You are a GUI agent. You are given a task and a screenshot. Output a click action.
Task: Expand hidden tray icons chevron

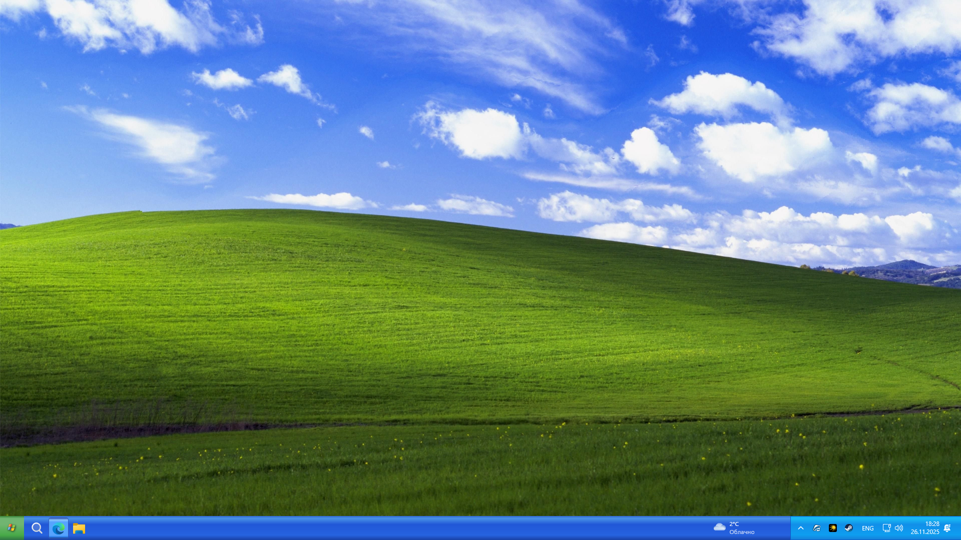801,528
